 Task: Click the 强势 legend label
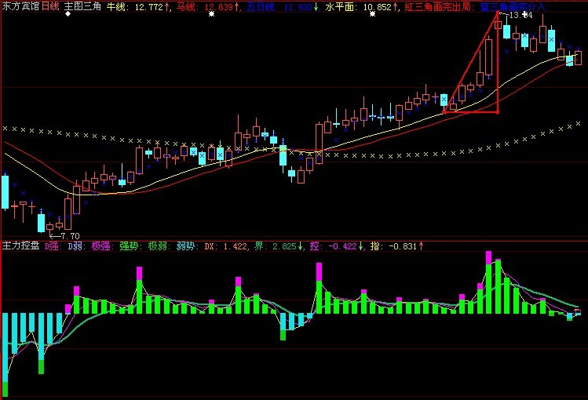(129, 246)
